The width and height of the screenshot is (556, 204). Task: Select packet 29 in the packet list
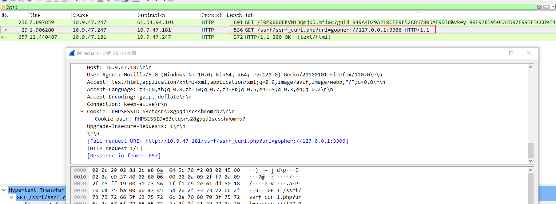(x=278, y=30)
